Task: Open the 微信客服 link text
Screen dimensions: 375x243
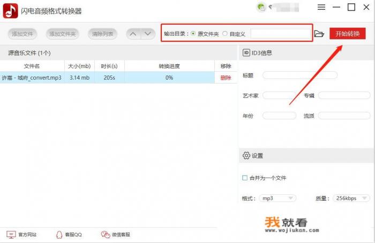Action: point(121,234)
